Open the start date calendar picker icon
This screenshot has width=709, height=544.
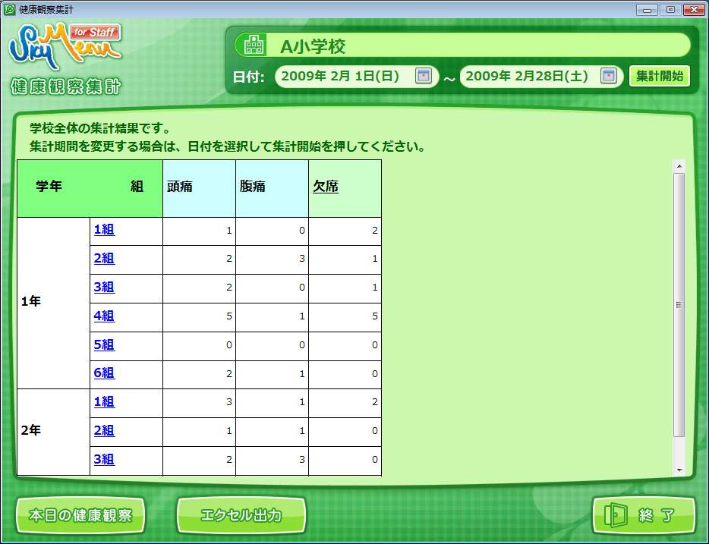(424, 76)
